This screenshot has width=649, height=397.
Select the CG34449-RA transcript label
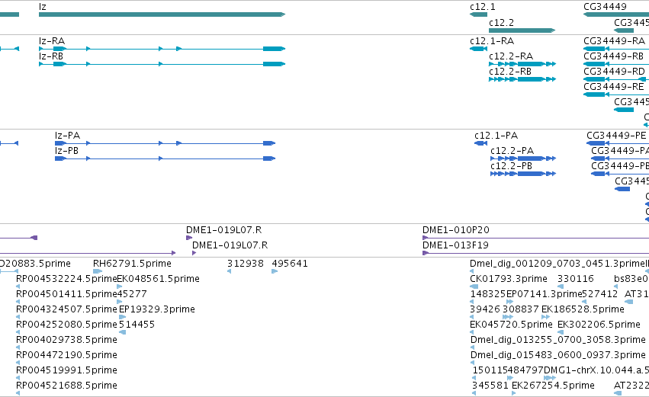614,41
